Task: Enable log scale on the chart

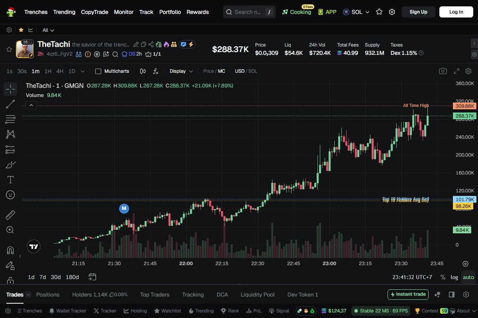Action: 454,277
